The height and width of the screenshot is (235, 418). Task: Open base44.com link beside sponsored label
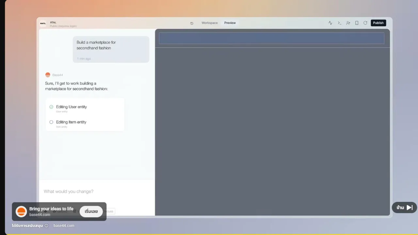[64, 226]
